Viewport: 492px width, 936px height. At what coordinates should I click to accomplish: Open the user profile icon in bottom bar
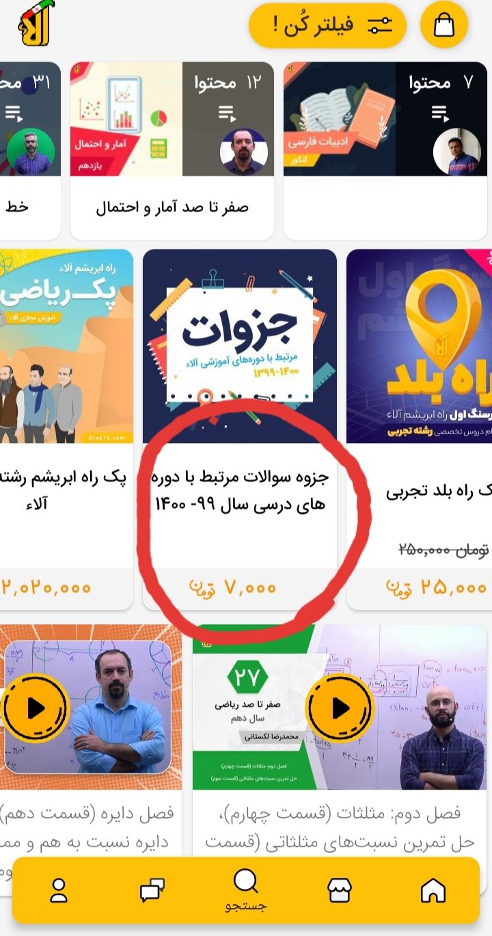[x=59, y=890]
